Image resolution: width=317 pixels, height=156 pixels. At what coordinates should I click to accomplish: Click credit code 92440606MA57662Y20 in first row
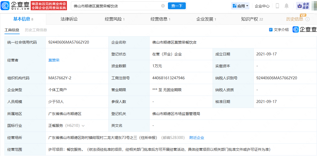69,42
